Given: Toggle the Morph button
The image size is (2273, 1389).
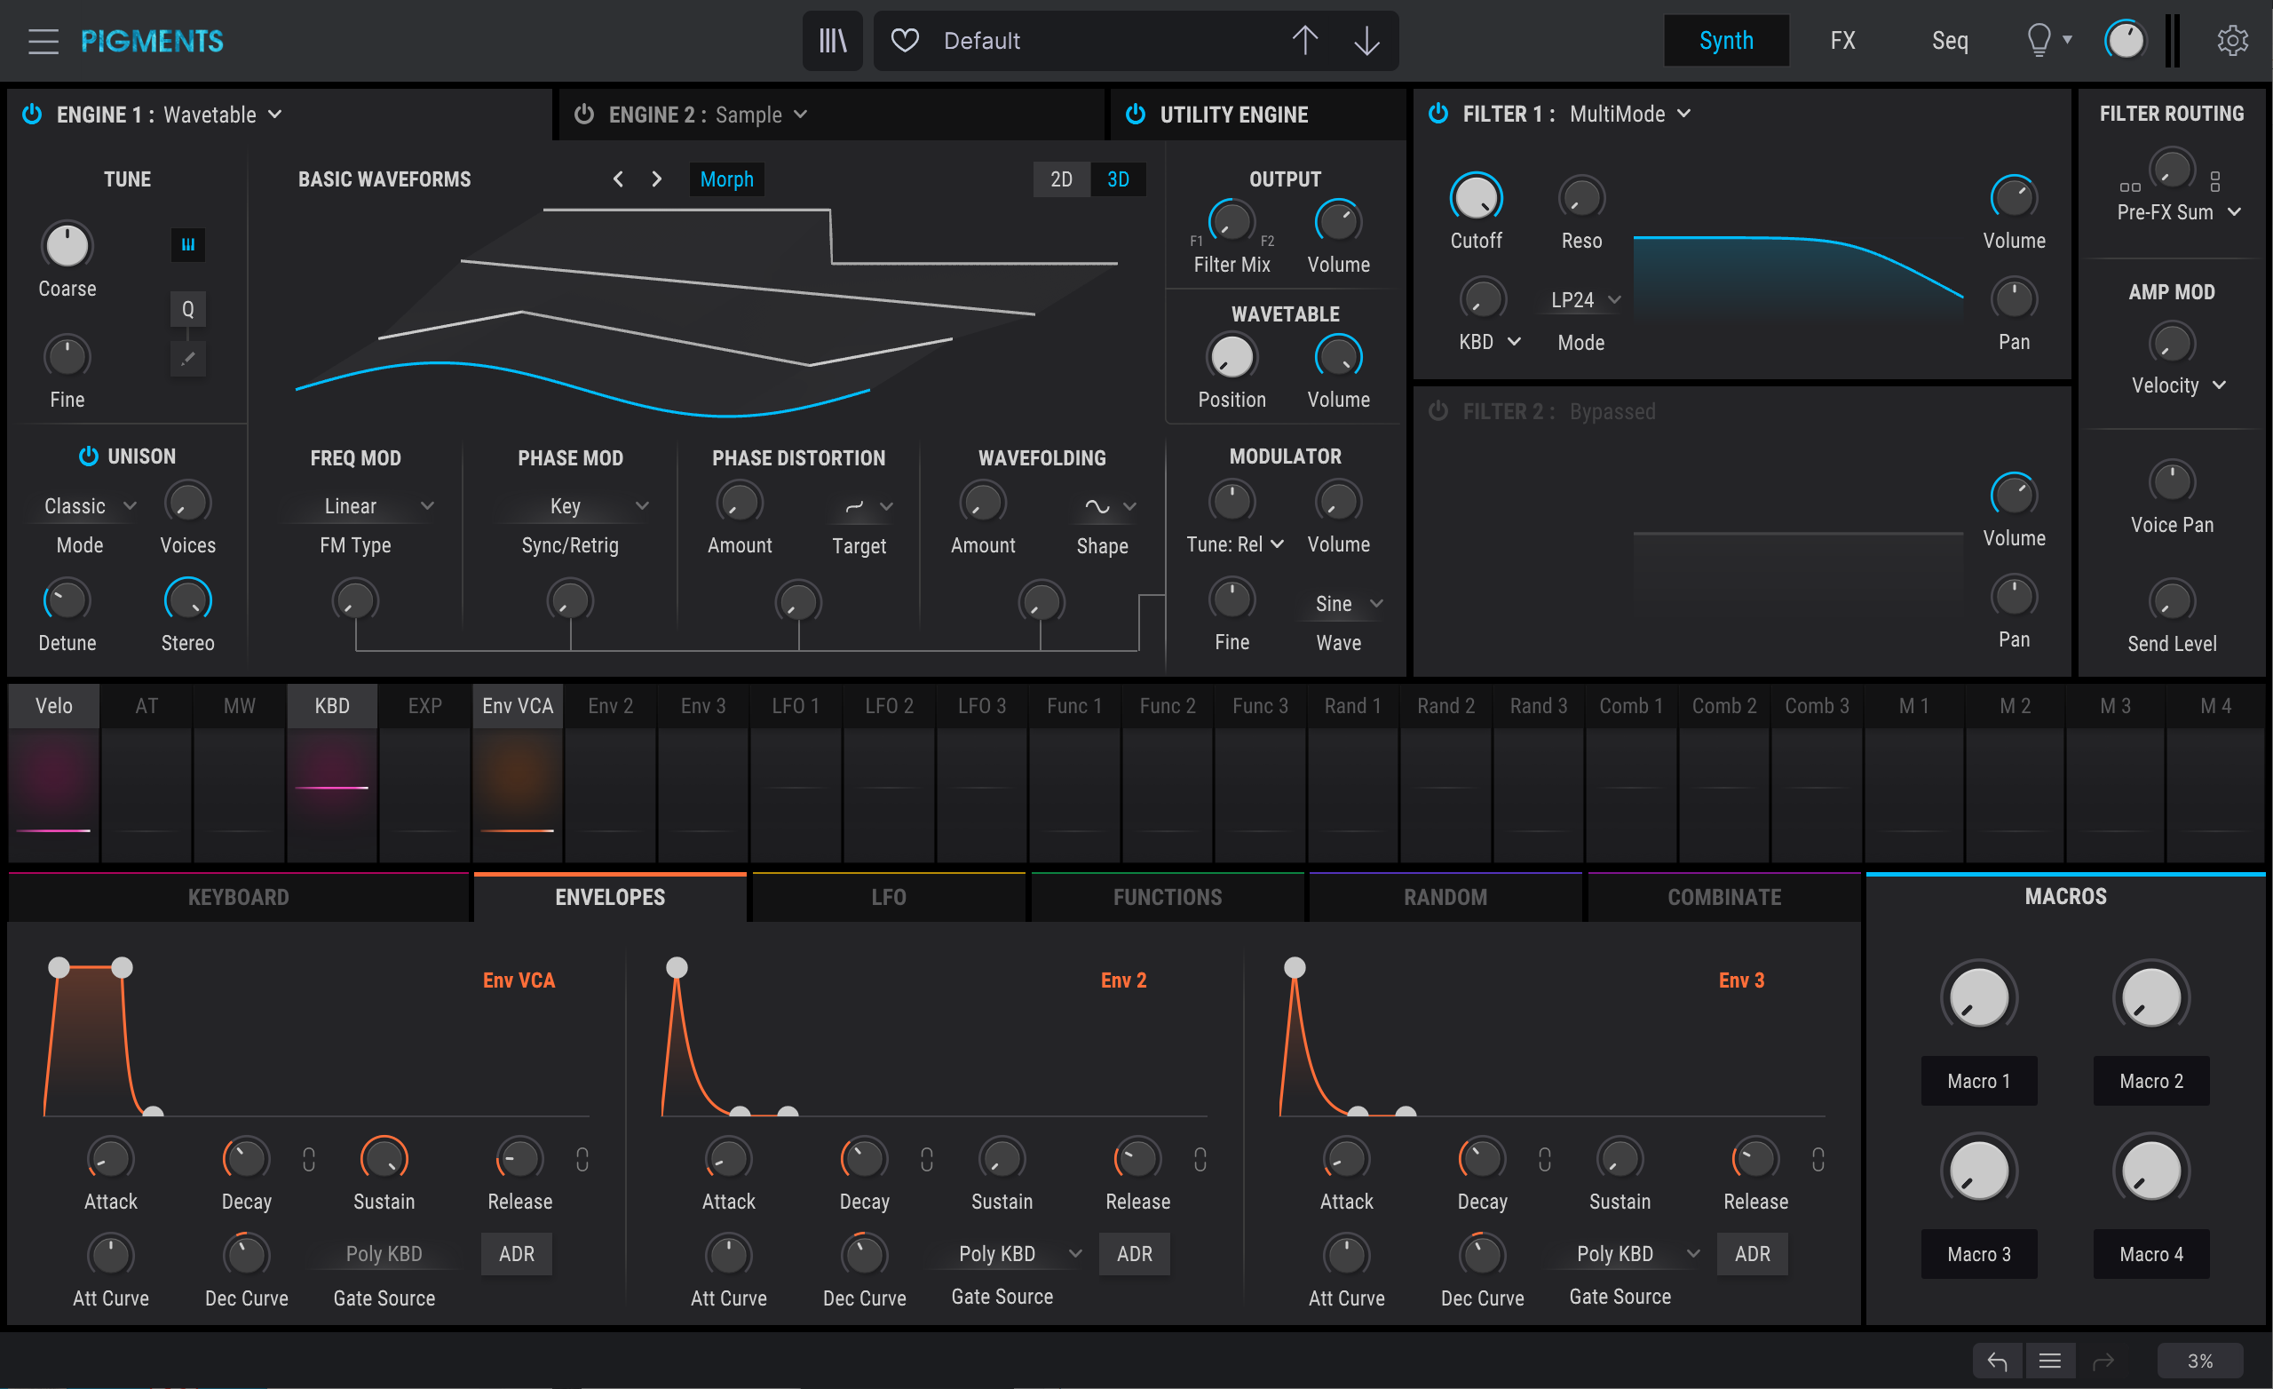Looking at the screenshot, I should pos(727,179).
